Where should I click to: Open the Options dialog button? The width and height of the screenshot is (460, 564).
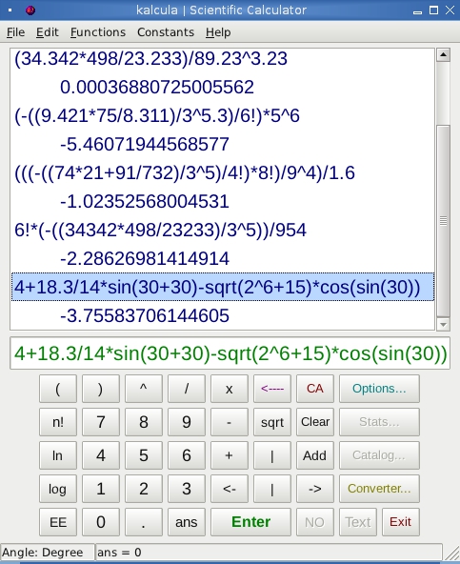379,389
